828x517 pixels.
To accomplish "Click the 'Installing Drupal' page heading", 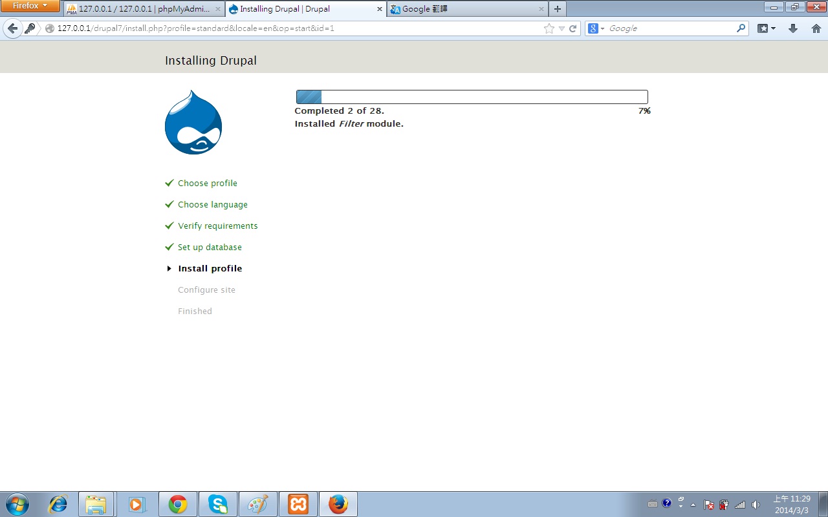I will pyautogui.click(x=211, y=60).
